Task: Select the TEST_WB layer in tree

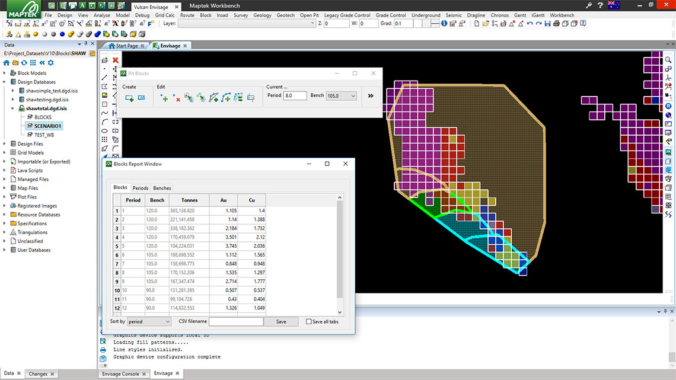Action: [44, 135]
